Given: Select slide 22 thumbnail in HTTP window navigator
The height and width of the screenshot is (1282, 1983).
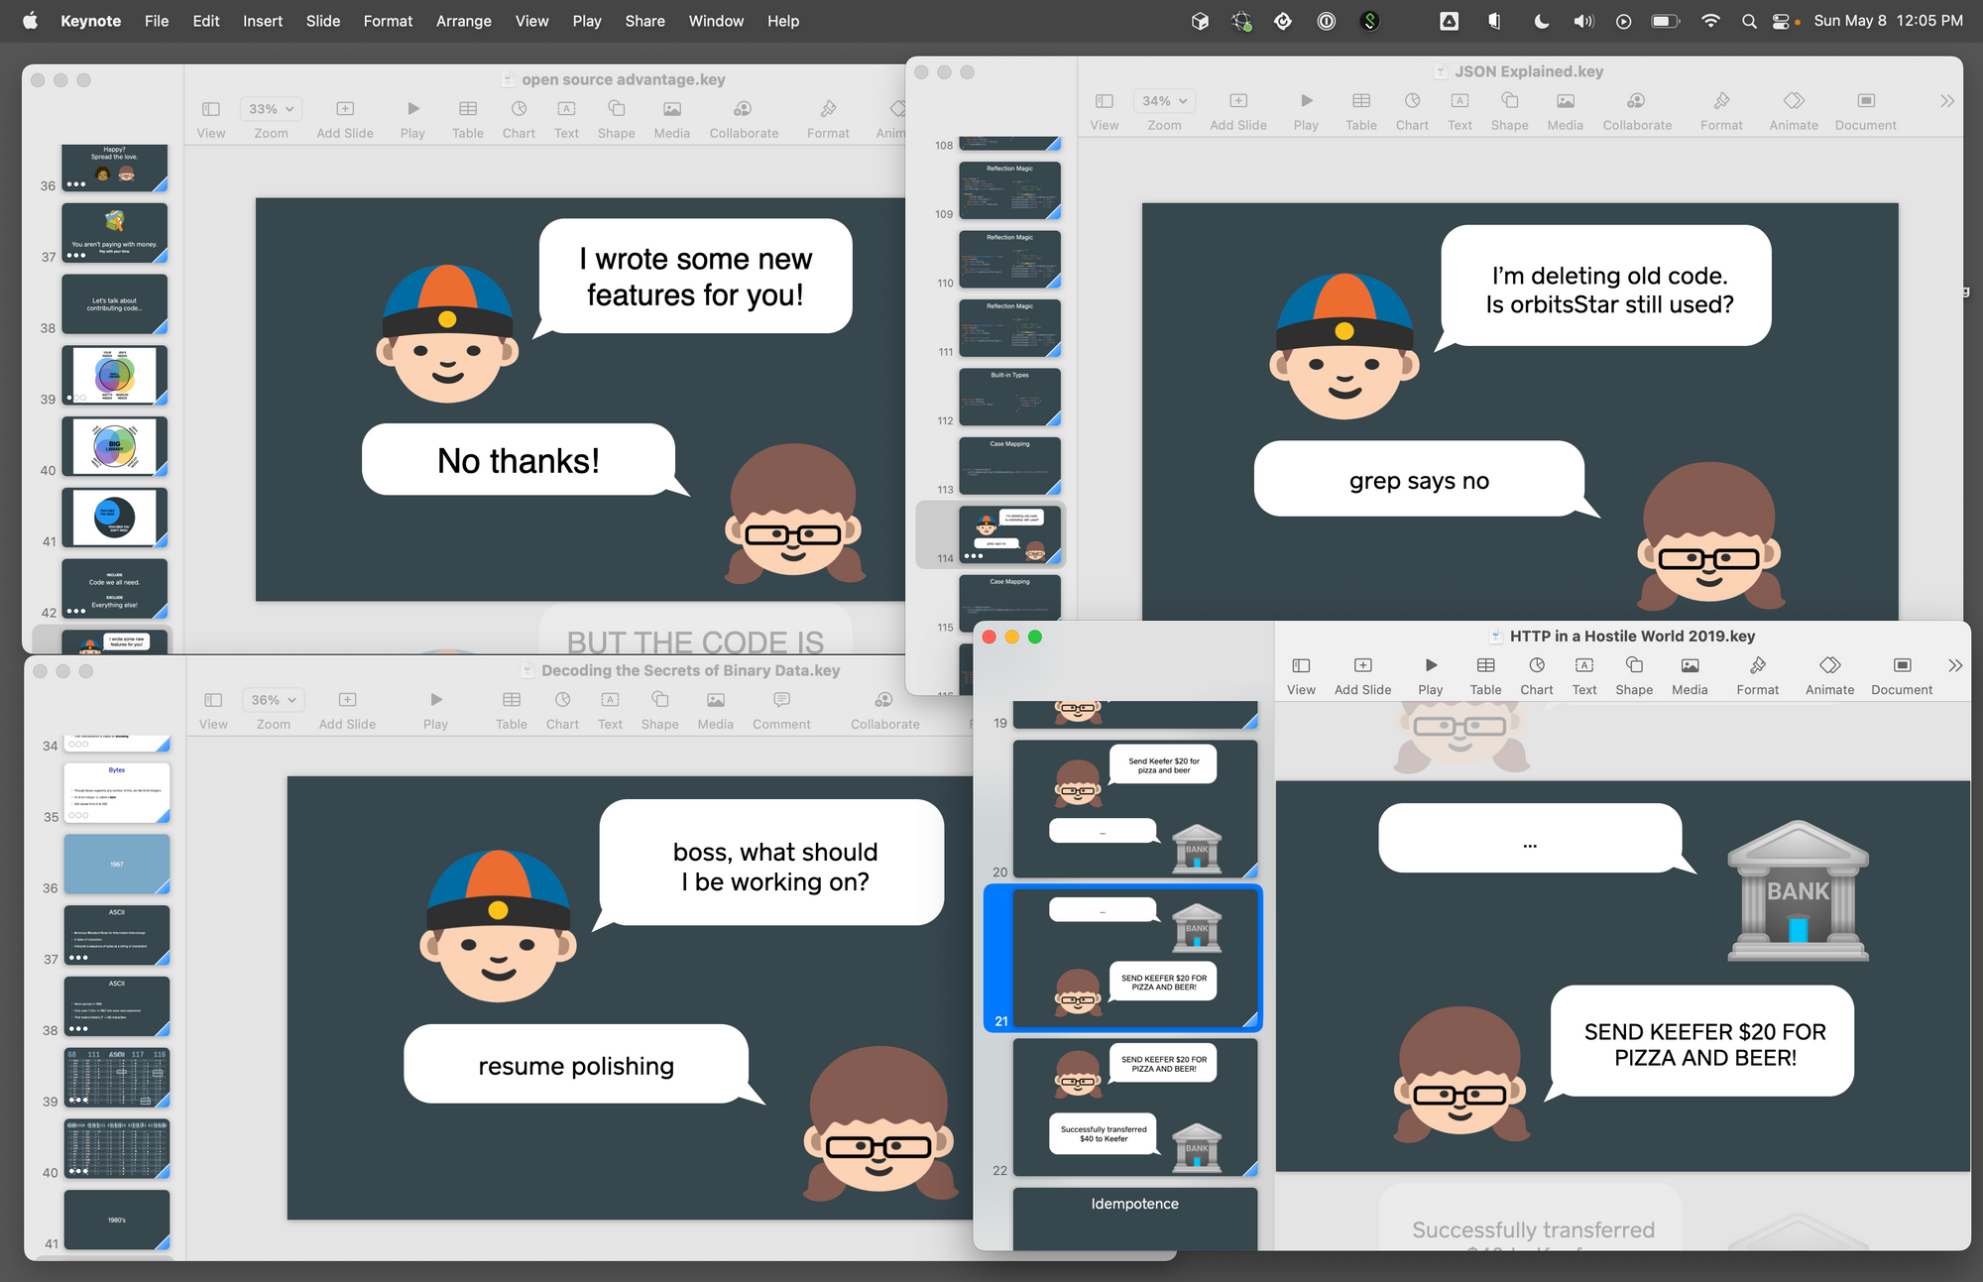Looking at the screenshot, I should pyautogui.click(x=1134, y=1107).
